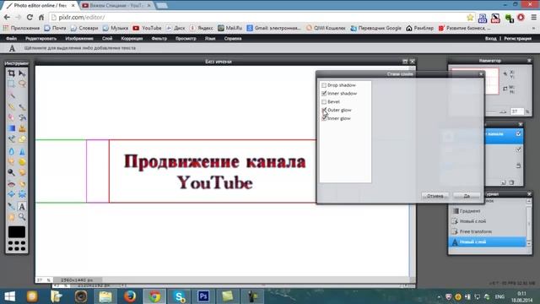The image size is (540, 304).
Task: Select the Pinch tool
Action: [22, 194]
